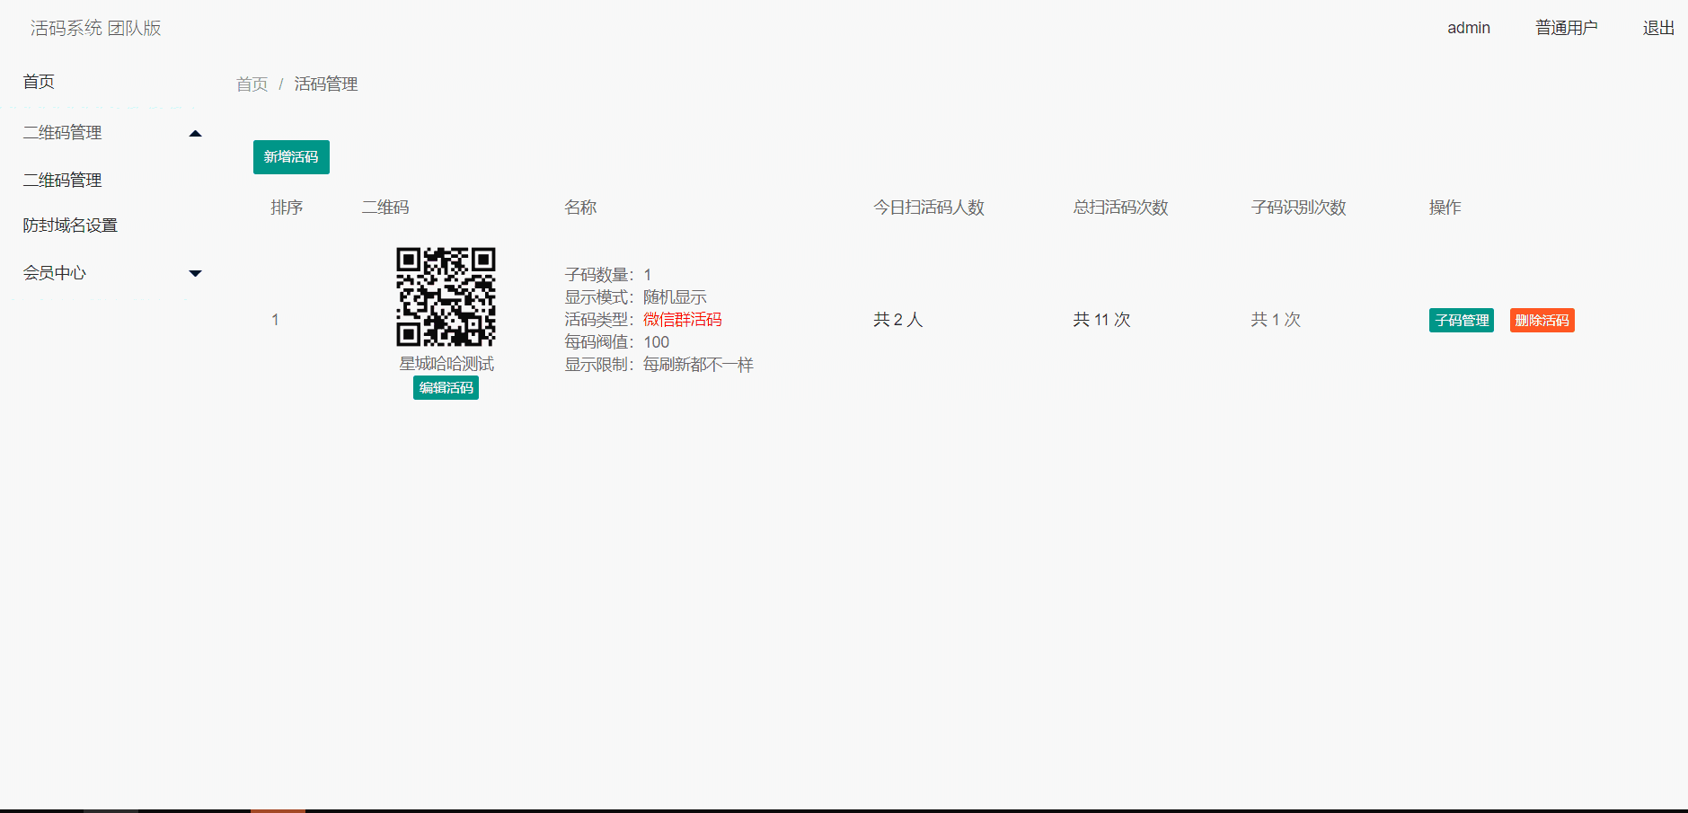Screen dimensions: 1688x813
Task: Click the 活码系统 团队版 site title
Action: (x=96, y=29)
